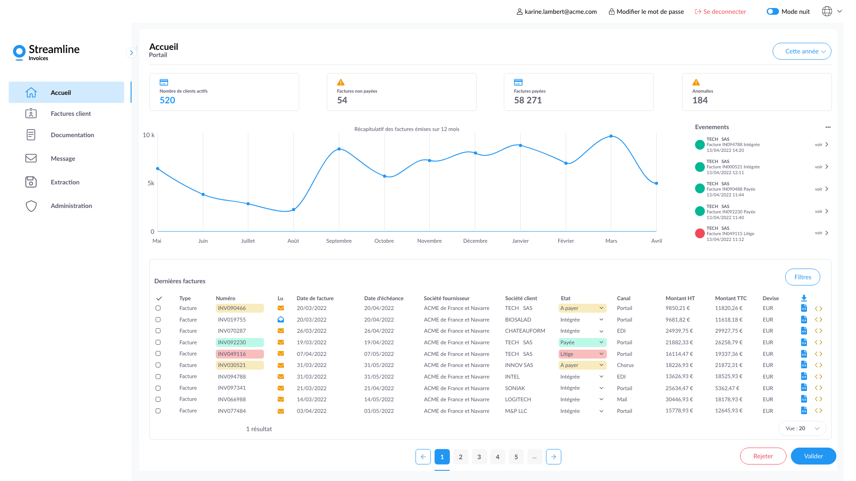Toggle the Mode nuit switch
856x481 pixels.
pyautogui.click(x=773, y=12)
